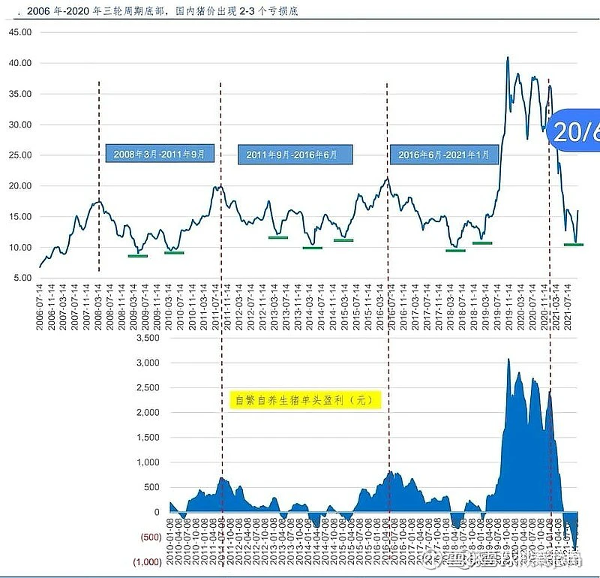Click the 35.00 price axis value
This screenshot has width=600, height=578.
pos(20,94)
